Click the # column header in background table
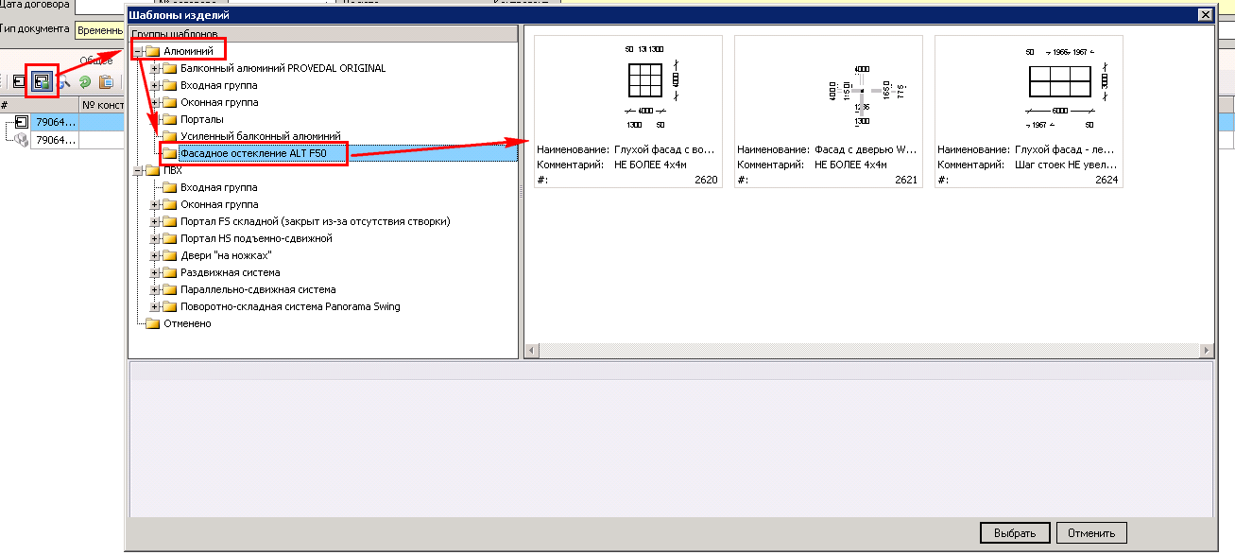The height and width of the screenshot is (555, 1235). [39, 106]
